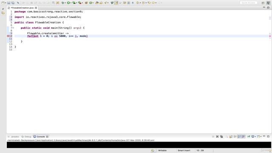Open the Back history dropdown arrow
This screenshot has height=153, width=272.
click(156, 3)
